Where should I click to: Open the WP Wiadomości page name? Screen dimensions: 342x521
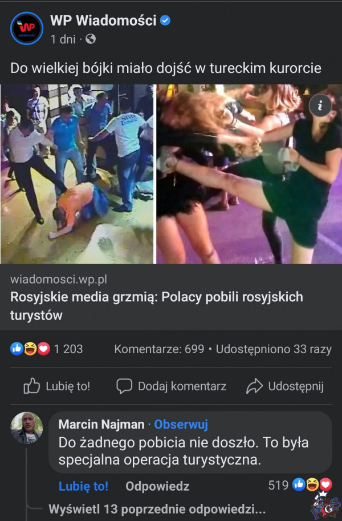[103, 21]
